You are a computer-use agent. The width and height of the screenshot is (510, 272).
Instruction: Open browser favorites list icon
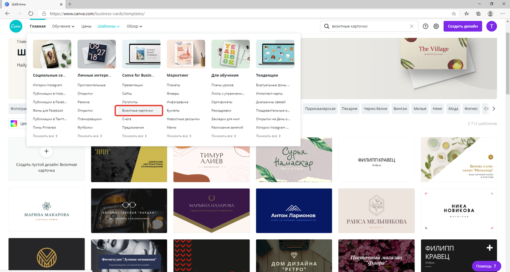pyautogui.click(x=467, y=14)
